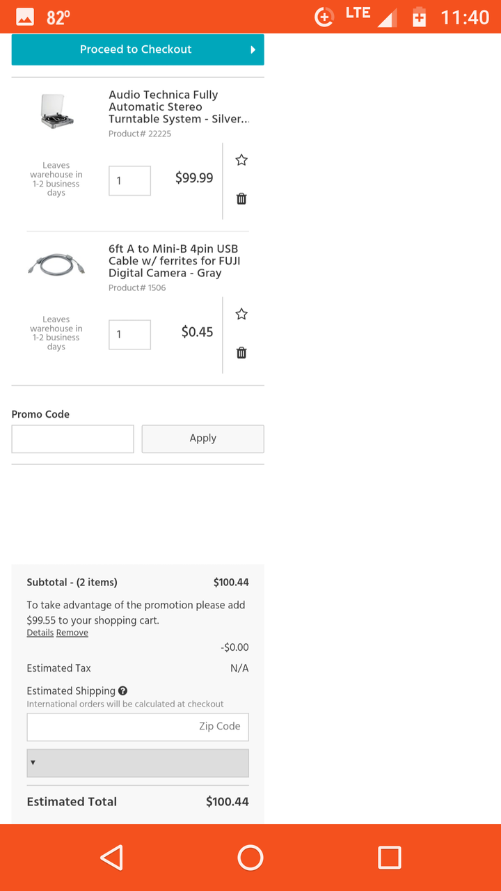Open the shipping method dropdown
The height and width of the screenshot is (891, 501).
[138, 763]
